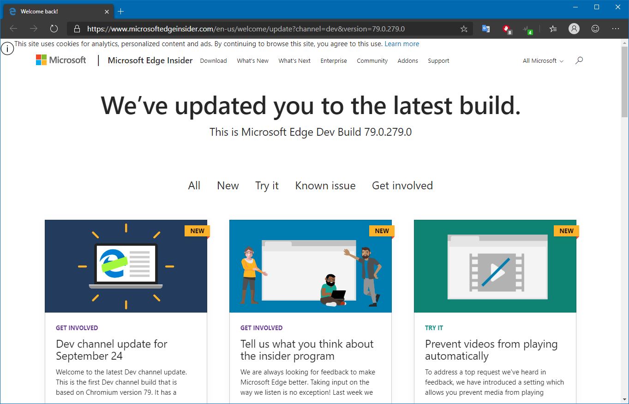Viewport: 629px width, 404px height.
Task: Open a new tab with plus button
Action: 121,11
